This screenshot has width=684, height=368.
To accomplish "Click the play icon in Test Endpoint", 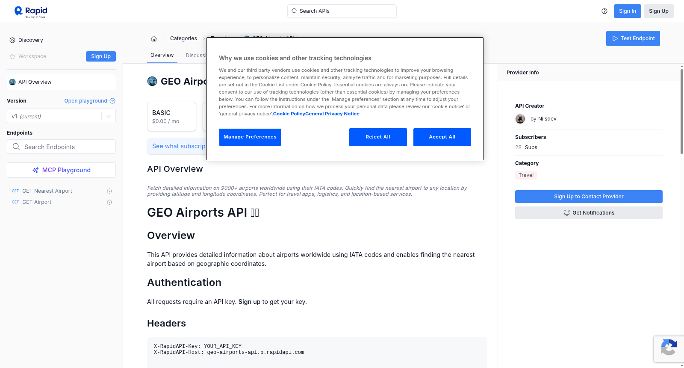I will [x=615, y=38].
